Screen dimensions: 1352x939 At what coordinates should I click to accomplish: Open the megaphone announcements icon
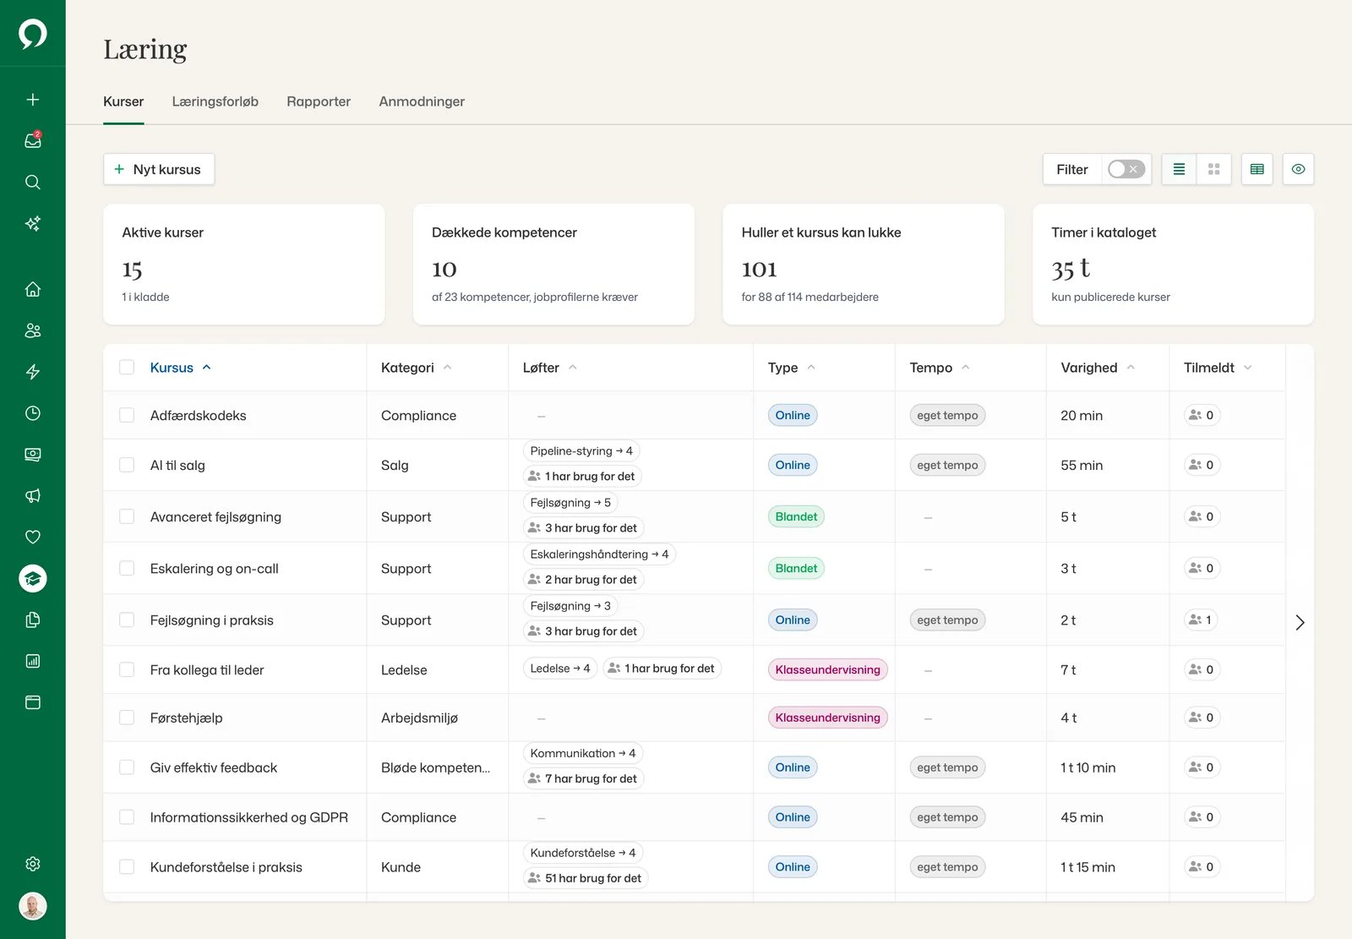tap(33, 496)
